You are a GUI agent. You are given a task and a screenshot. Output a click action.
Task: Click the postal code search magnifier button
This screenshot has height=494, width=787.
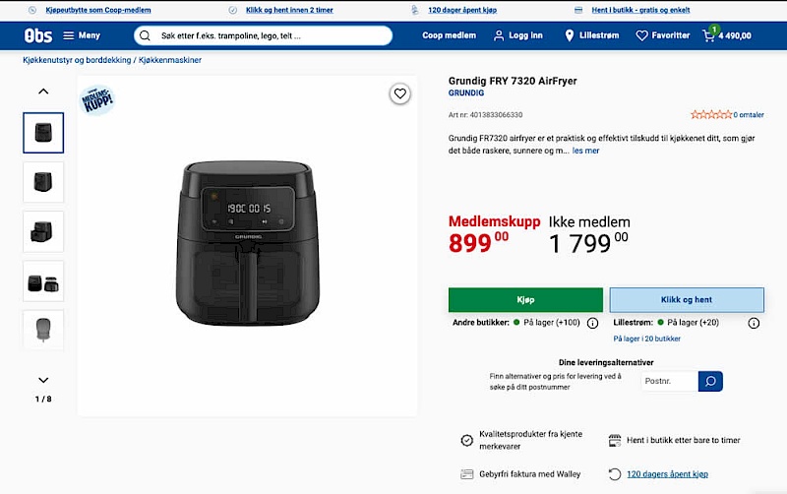pyautogui.click(x=710, y=381)
